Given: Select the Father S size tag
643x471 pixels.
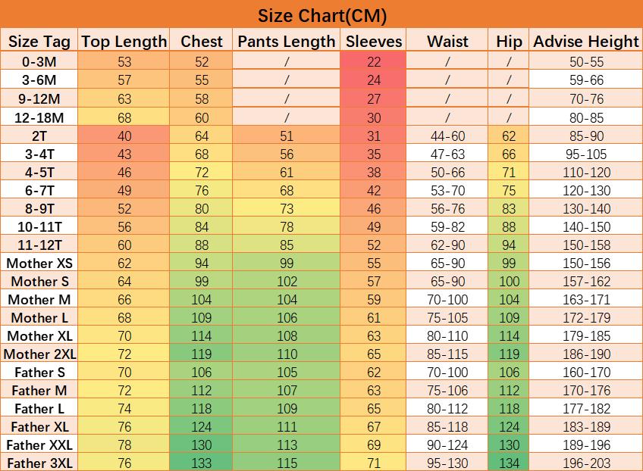Looking at the screenshot, I should point(39,373).
